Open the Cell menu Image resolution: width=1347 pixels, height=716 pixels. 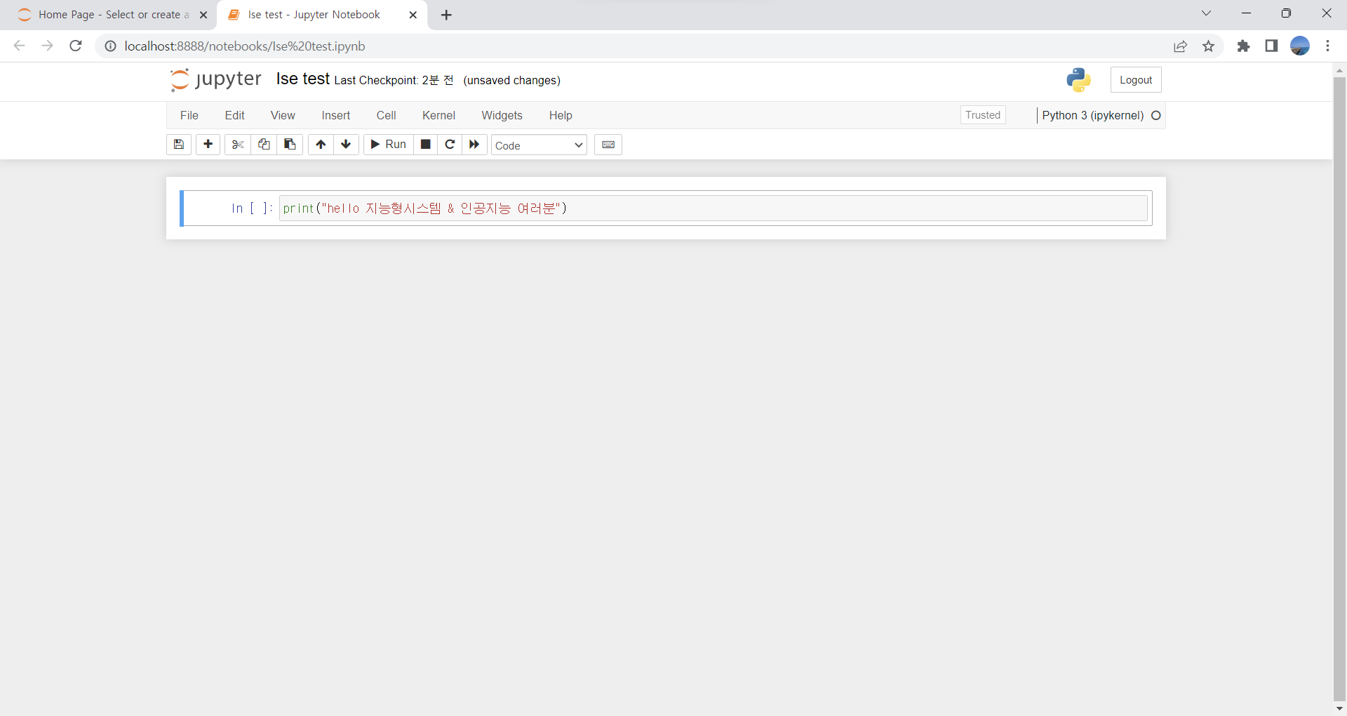click(386, 115)
